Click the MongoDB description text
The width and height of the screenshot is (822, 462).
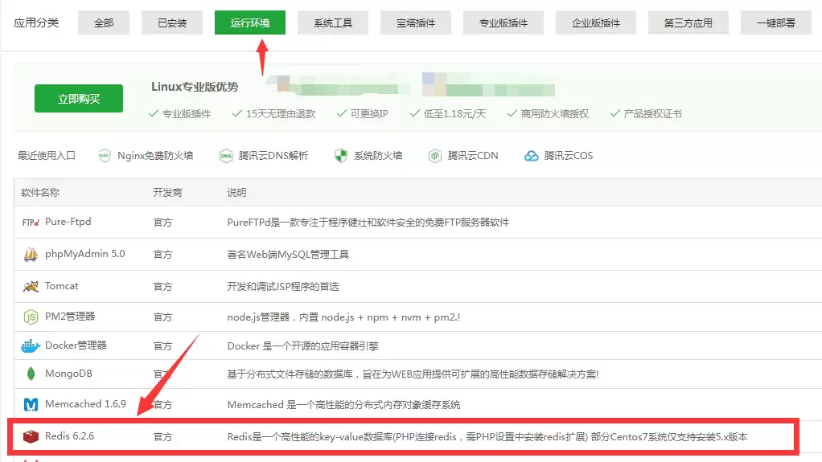coord(413,374)
